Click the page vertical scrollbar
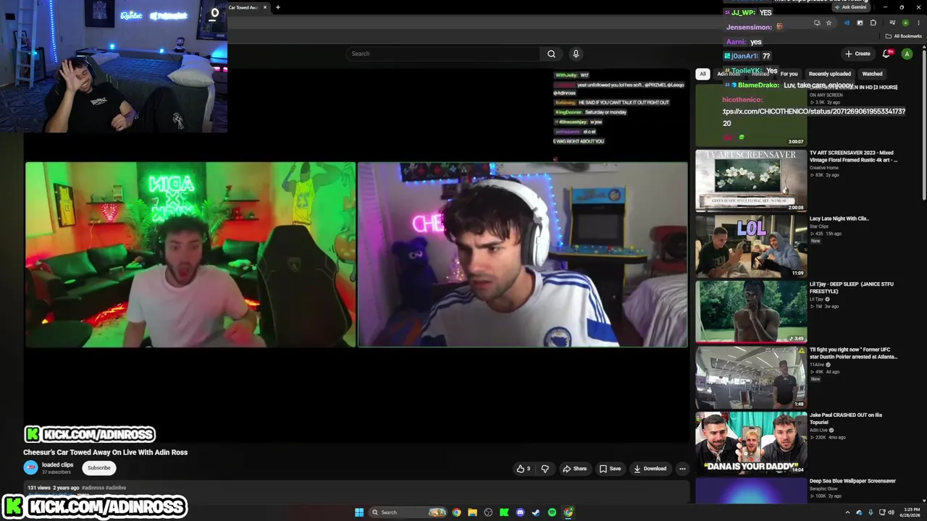The image size is (927, 521). [x=923, y=123]
